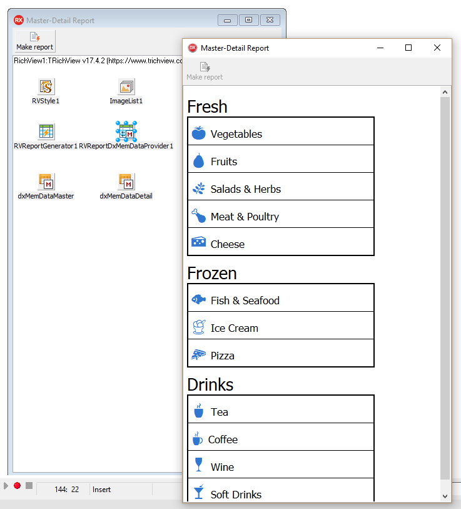Click the Soft Drinks cocktail icon
The image size is (461, 509).
point(198,491)
